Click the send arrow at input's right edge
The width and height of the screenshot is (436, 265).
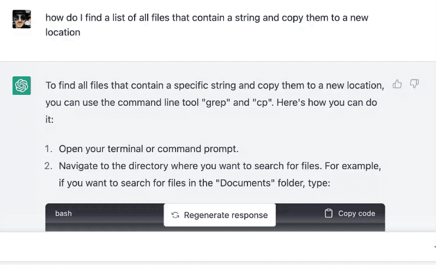[x=434, y=246]
